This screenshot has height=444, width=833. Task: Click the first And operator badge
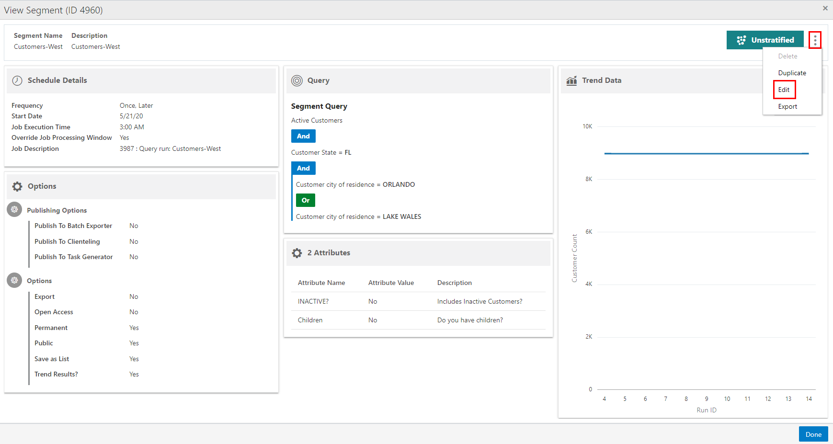pyautogui.click(x=303, y=136)
